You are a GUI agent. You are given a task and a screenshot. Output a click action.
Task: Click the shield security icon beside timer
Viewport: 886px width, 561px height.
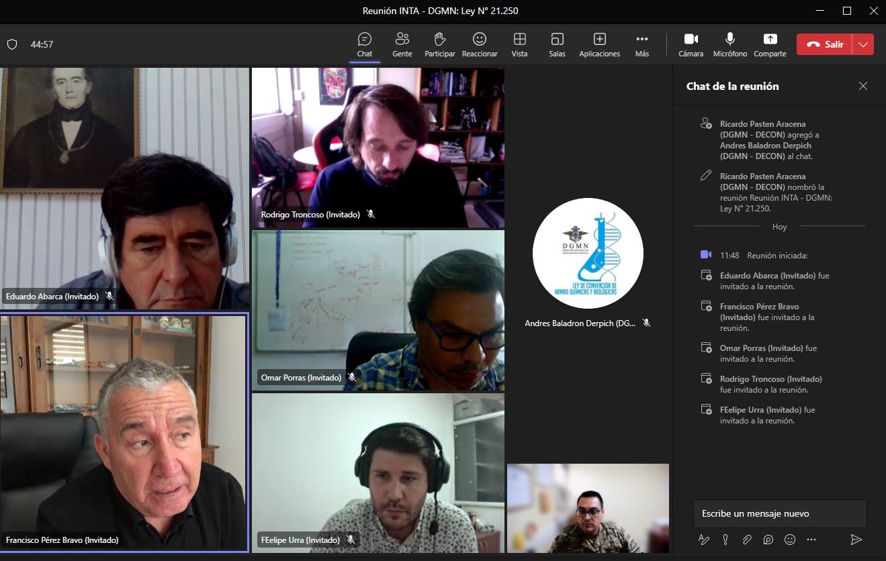point(12,44)
